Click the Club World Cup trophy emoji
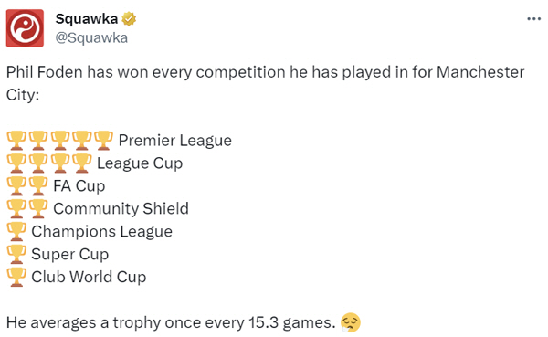Image resolution: width=548 pixels, height=337 pixels. [16, 277]
